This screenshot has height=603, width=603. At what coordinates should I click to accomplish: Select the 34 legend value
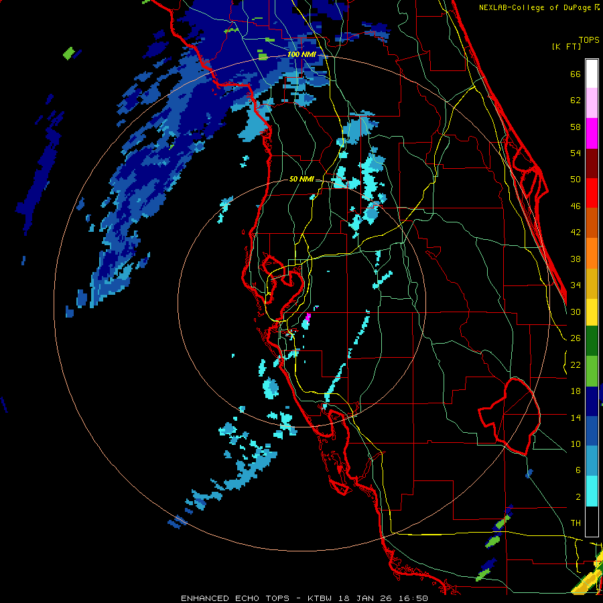click(576, 285)
